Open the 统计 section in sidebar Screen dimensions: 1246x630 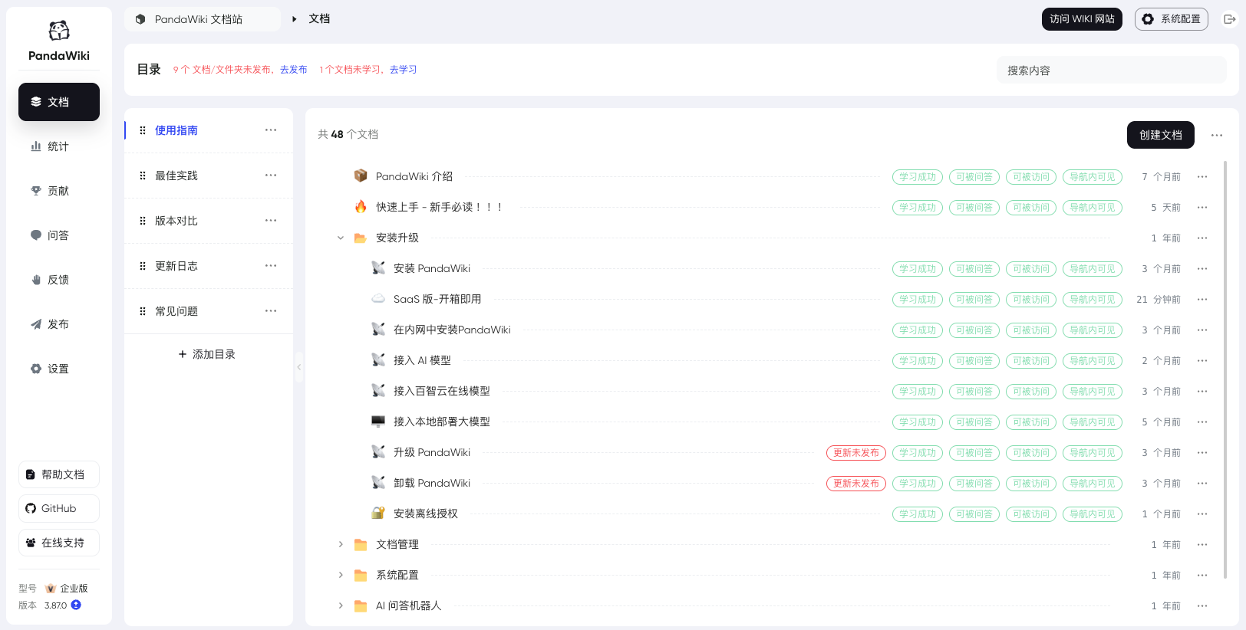(x=59, y=146)
